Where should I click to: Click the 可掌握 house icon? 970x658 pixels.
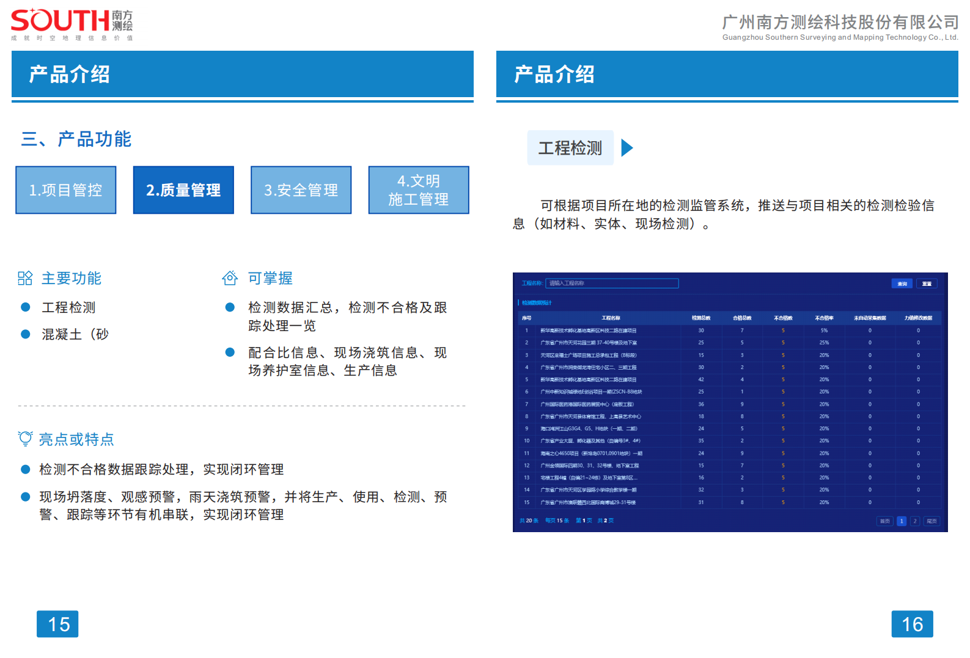coord(230,279)
